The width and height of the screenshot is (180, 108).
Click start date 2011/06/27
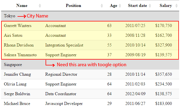135,104
